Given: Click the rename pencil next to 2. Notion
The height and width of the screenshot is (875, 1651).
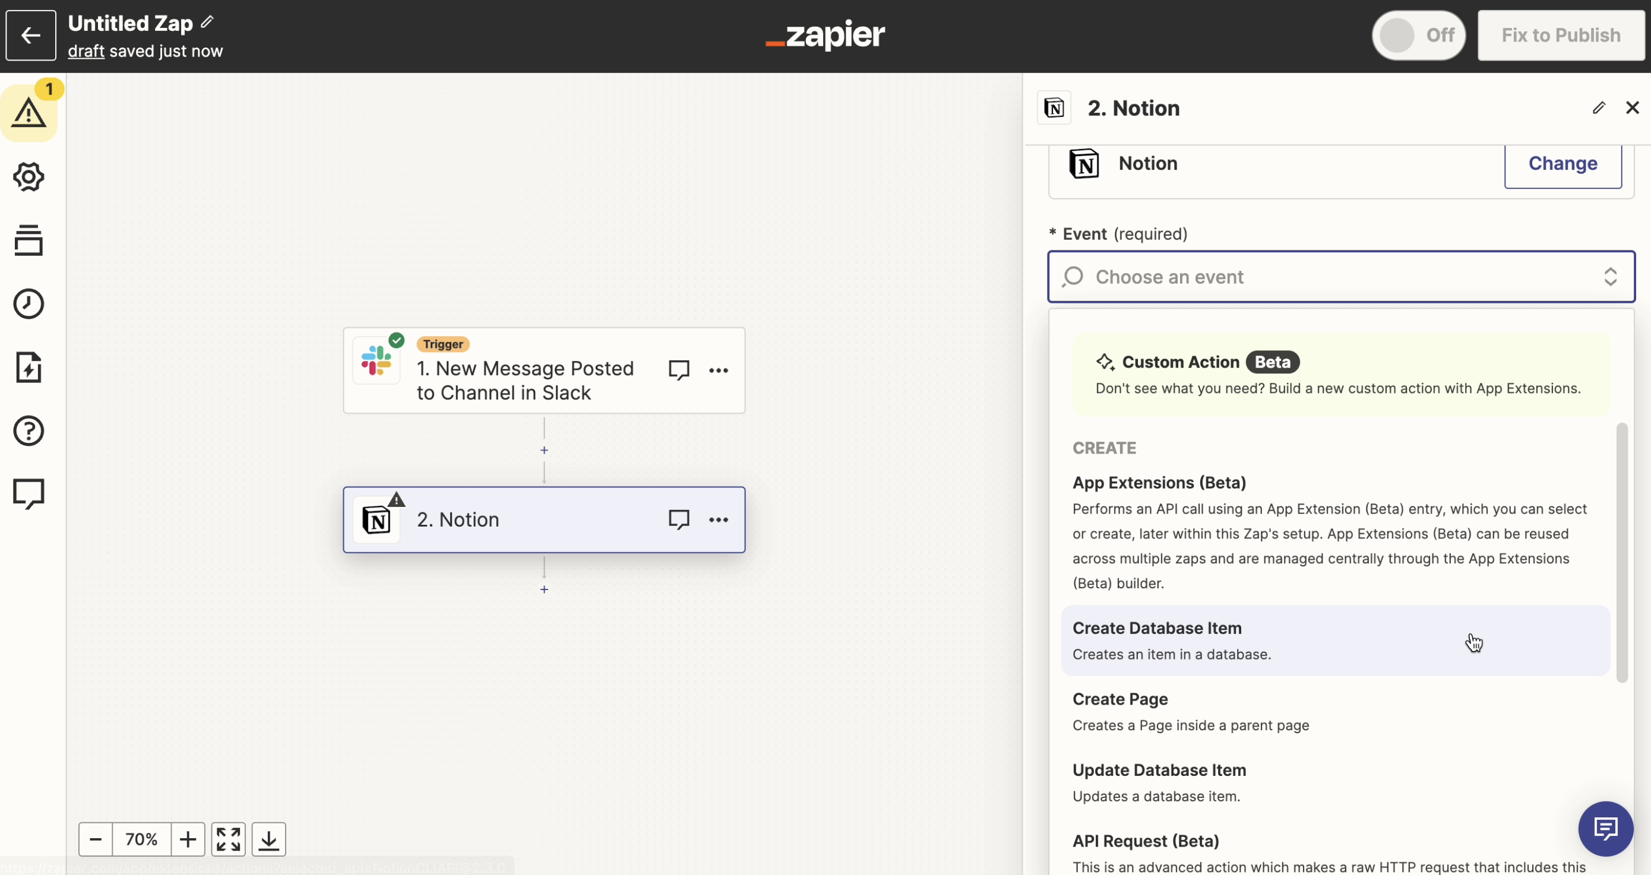Looking at the screenshot, I should pos(1599,107).
